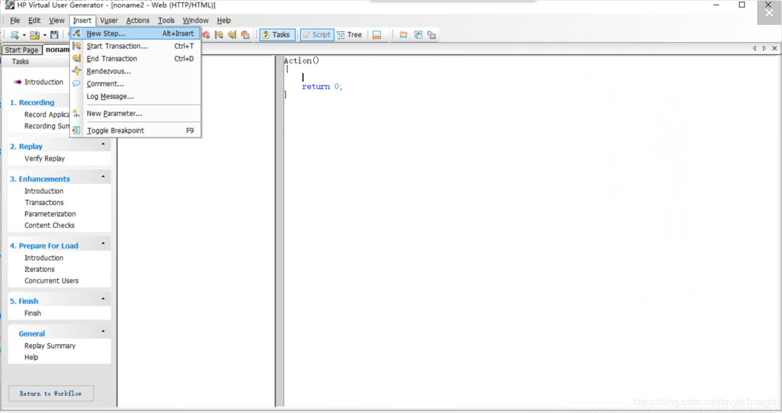The width and height of the screenshot is (782, 413).
Task: Click the Return to Workflow button
Action: coord(51,394)
